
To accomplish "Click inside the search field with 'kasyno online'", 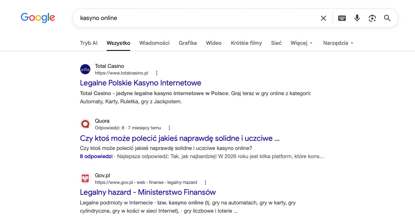I will coord(197,18).
